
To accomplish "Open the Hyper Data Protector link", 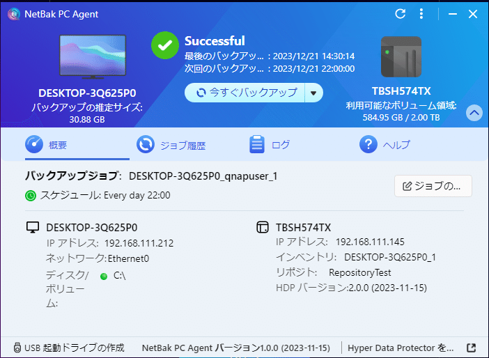I will pyautogui.click(x=401, y=348).
